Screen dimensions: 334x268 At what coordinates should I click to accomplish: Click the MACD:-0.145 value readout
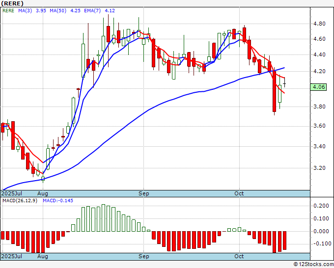[58, 201]
